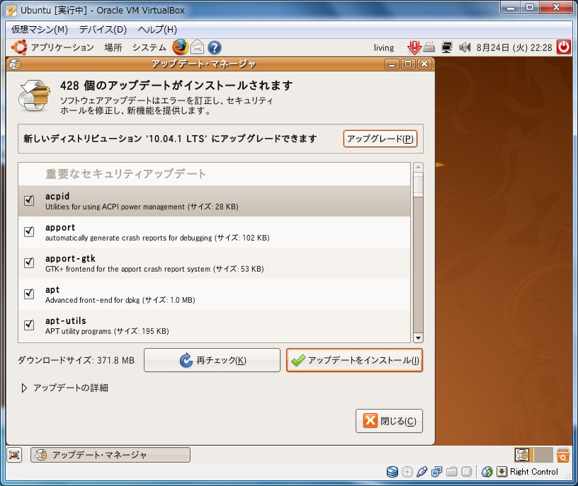The height and width of the screenshot is (486, 578).
Task: Uncheck the apt update checkbox
Action: (x=29, y=294)
